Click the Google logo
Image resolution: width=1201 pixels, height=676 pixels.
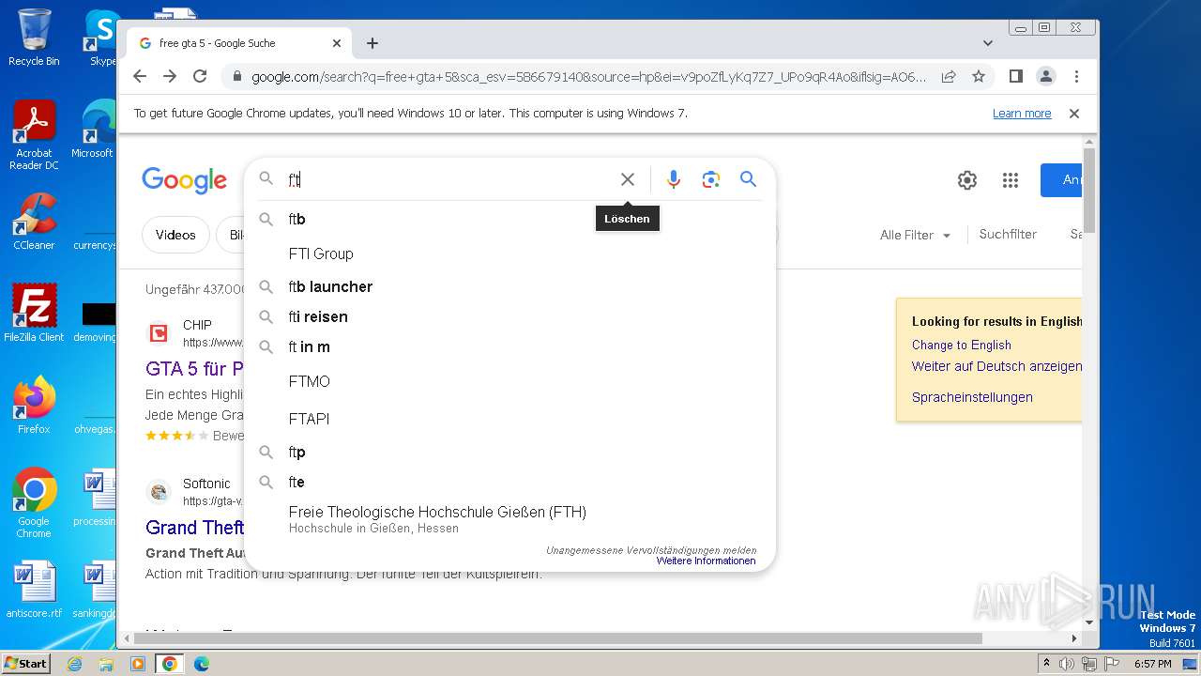tap(184, 179)
